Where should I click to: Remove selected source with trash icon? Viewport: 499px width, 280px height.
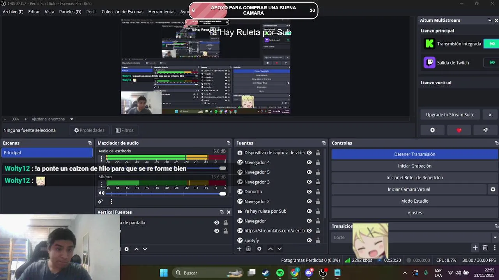(248, 249)
